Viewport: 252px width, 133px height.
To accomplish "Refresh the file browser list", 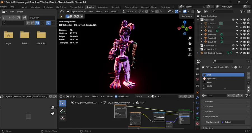I will pyautogui.click(x=18, y=18).
